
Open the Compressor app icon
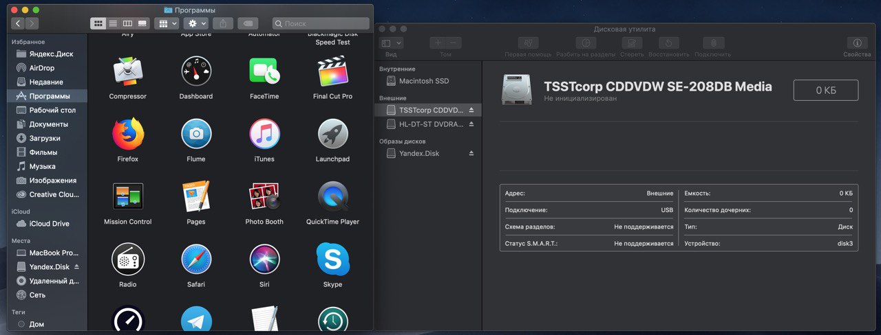tap(128, 71)
